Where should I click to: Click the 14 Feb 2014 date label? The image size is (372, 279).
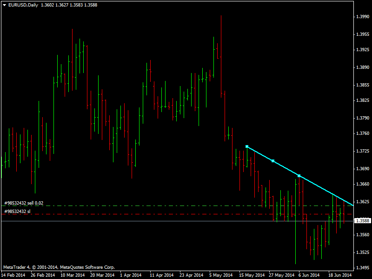point(13,275)
